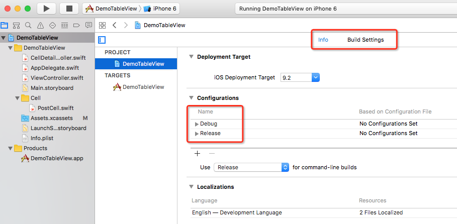The width and height of the screenshot is (457, 224).
Task: Open the Breakpoint navigator icon
Action: [x=76, y=25]
